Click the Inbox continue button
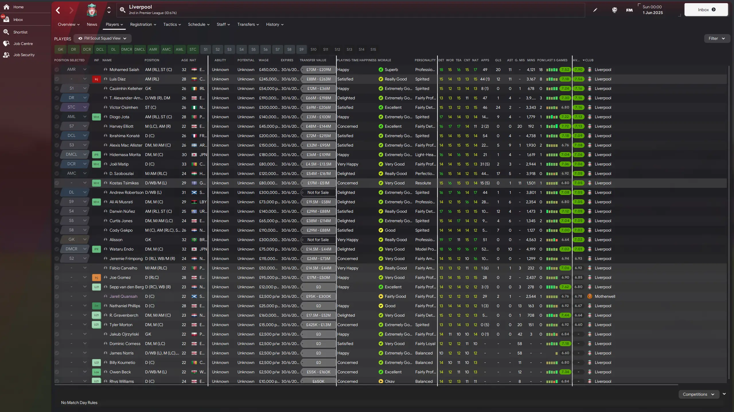The height and width of the screenshot is (412, 734). (x=706, y=10)
